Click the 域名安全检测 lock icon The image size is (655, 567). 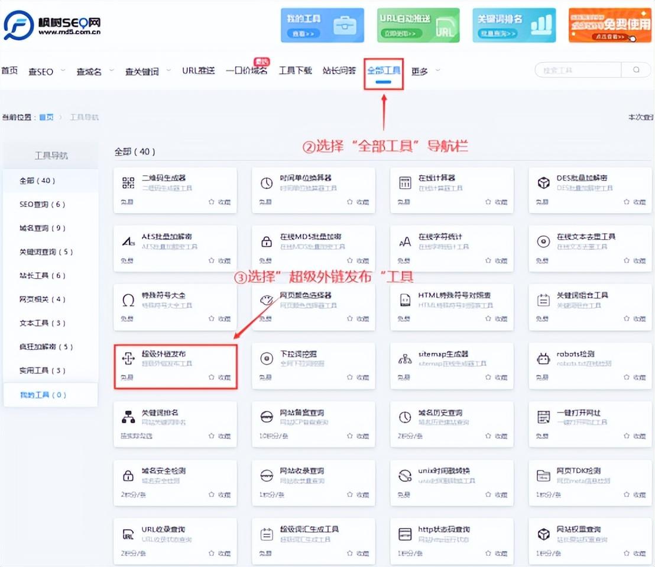click(x=128, y=476)
